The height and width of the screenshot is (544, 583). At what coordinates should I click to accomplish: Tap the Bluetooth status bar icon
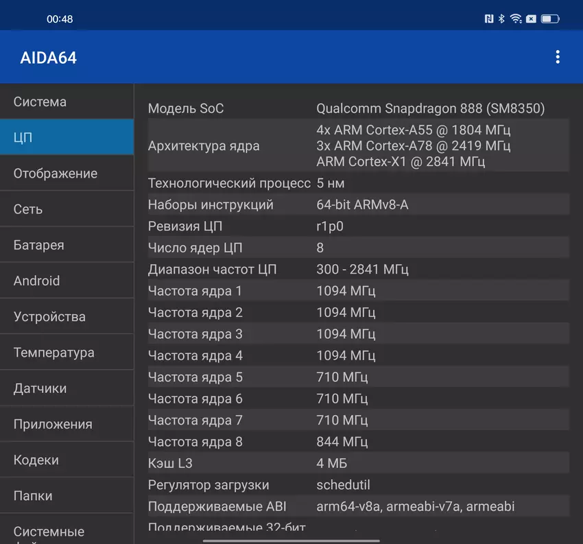pos(502,19)
